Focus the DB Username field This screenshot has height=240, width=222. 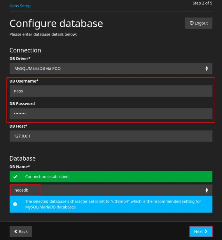point(111,91)
